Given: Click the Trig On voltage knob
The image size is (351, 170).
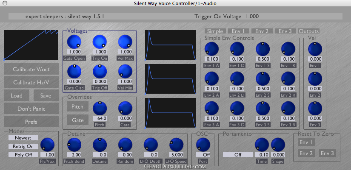Looking at the screenshot, I should pyautogui.click(x=100, y=42).
